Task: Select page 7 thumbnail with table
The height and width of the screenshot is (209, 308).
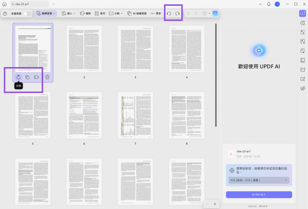Action: 135,115
